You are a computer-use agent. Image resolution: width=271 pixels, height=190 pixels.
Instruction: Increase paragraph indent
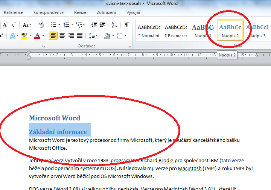(102, 25)
